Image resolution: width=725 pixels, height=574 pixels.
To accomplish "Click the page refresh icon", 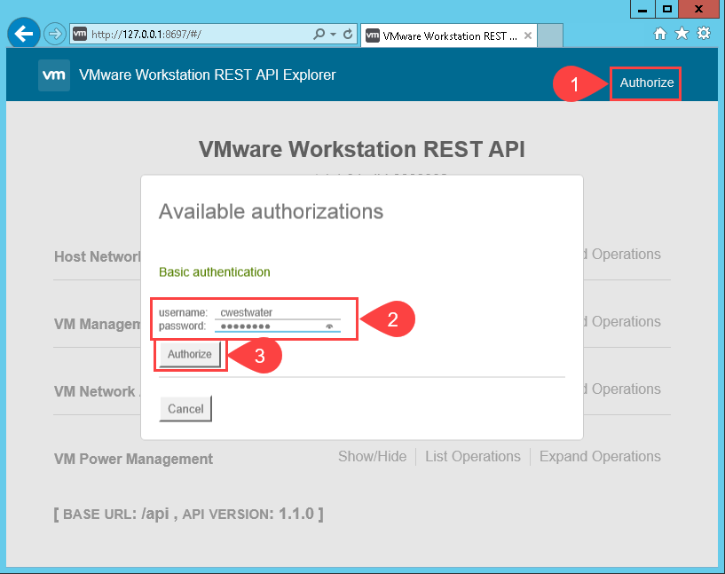I will (348, 35).
